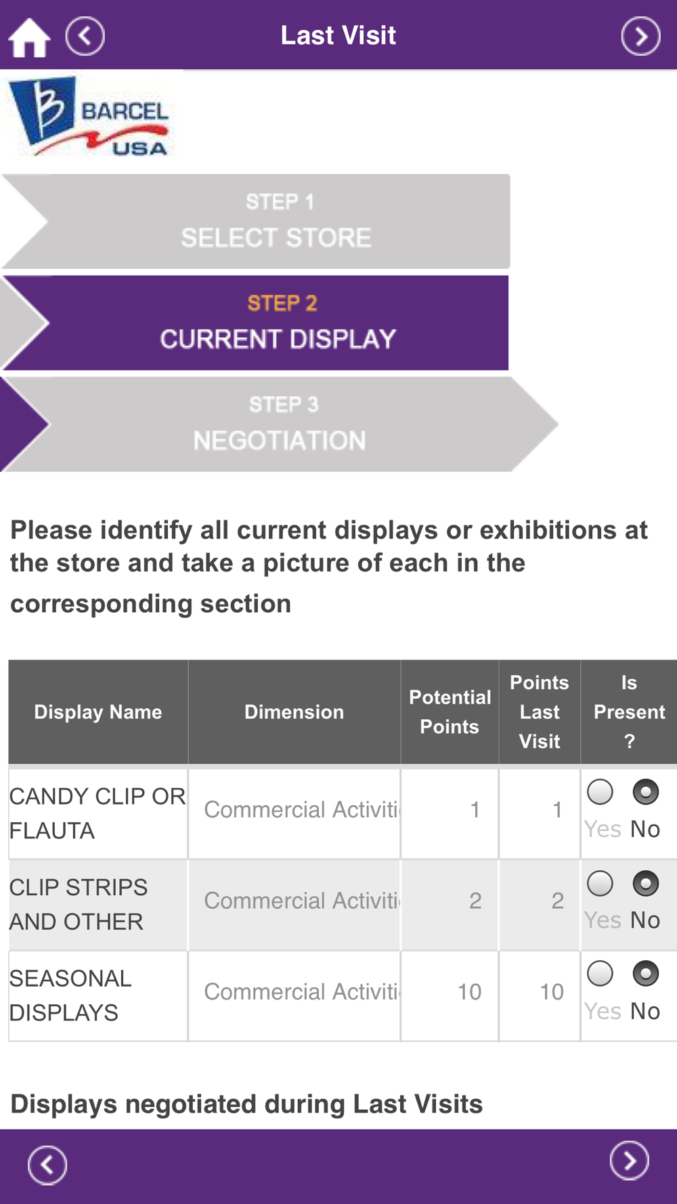
Task: Go to the Home screen icon
Action: point(29,37)
